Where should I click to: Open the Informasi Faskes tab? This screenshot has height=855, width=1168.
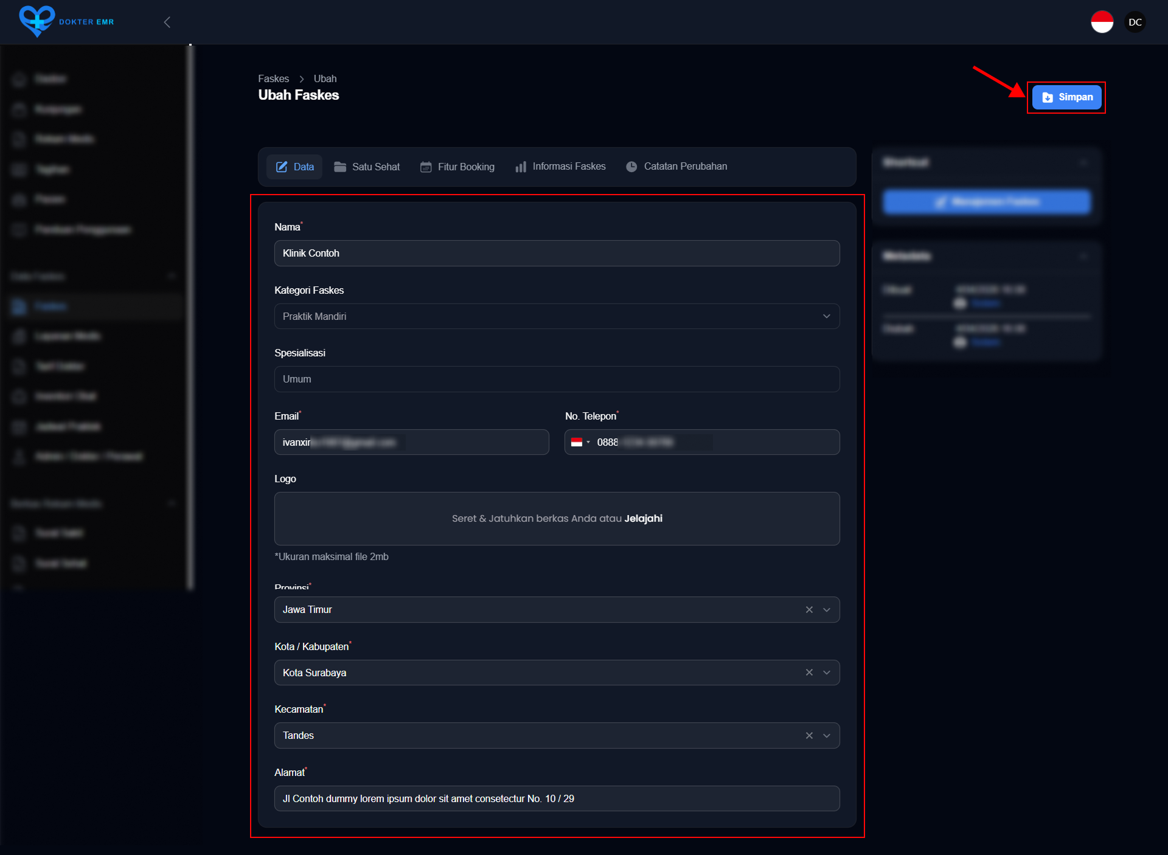tap(560, 167)
